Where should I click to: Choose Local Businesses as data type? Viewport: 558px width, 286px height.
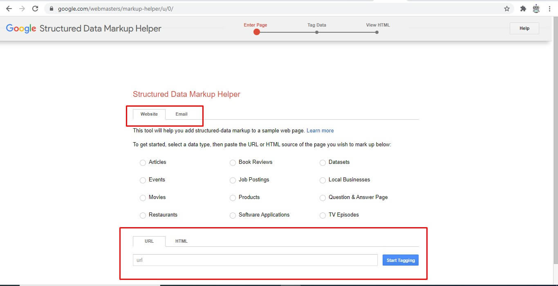pos(323,180)
